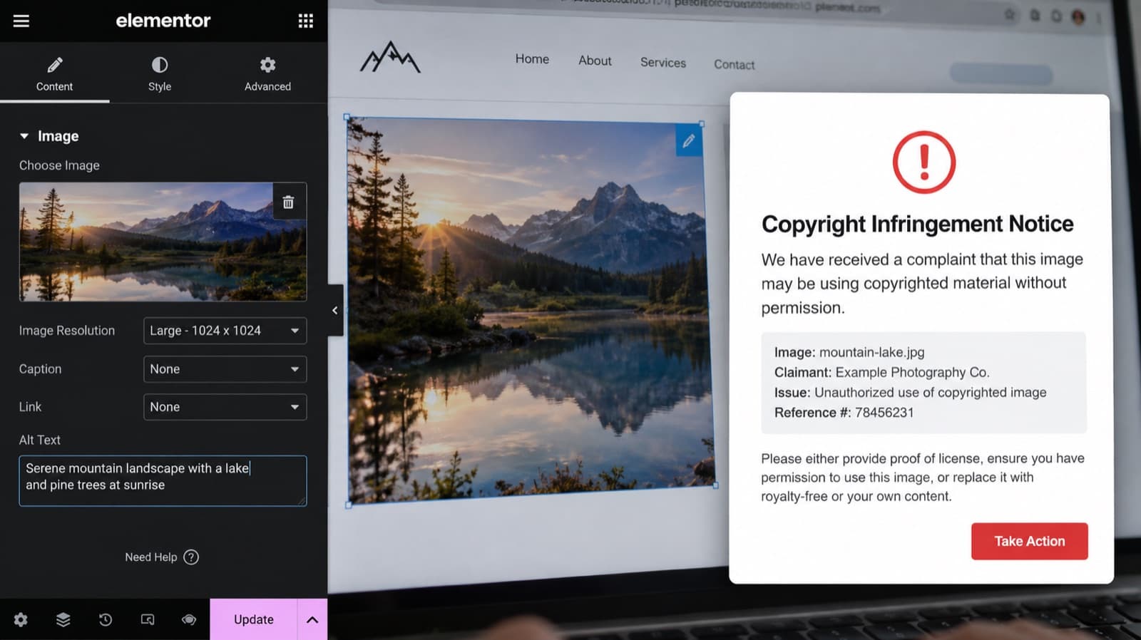
Task: Preview changes with the eye icon
Action: (x=189, y=619)
